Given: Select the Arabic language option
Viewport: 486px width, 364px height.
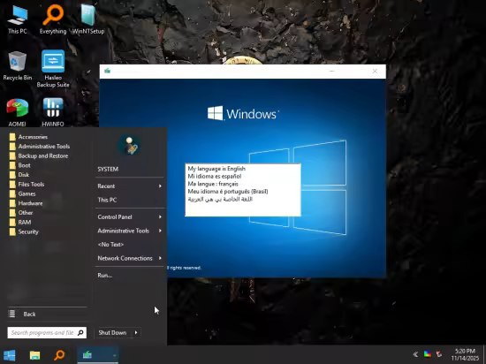Looking at the screenshot, I should [220, 199].
